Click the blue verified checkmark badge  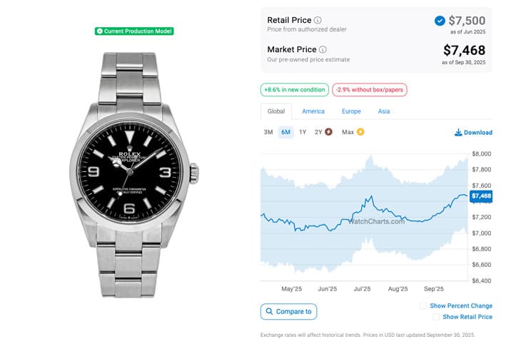tap(440, 21)
